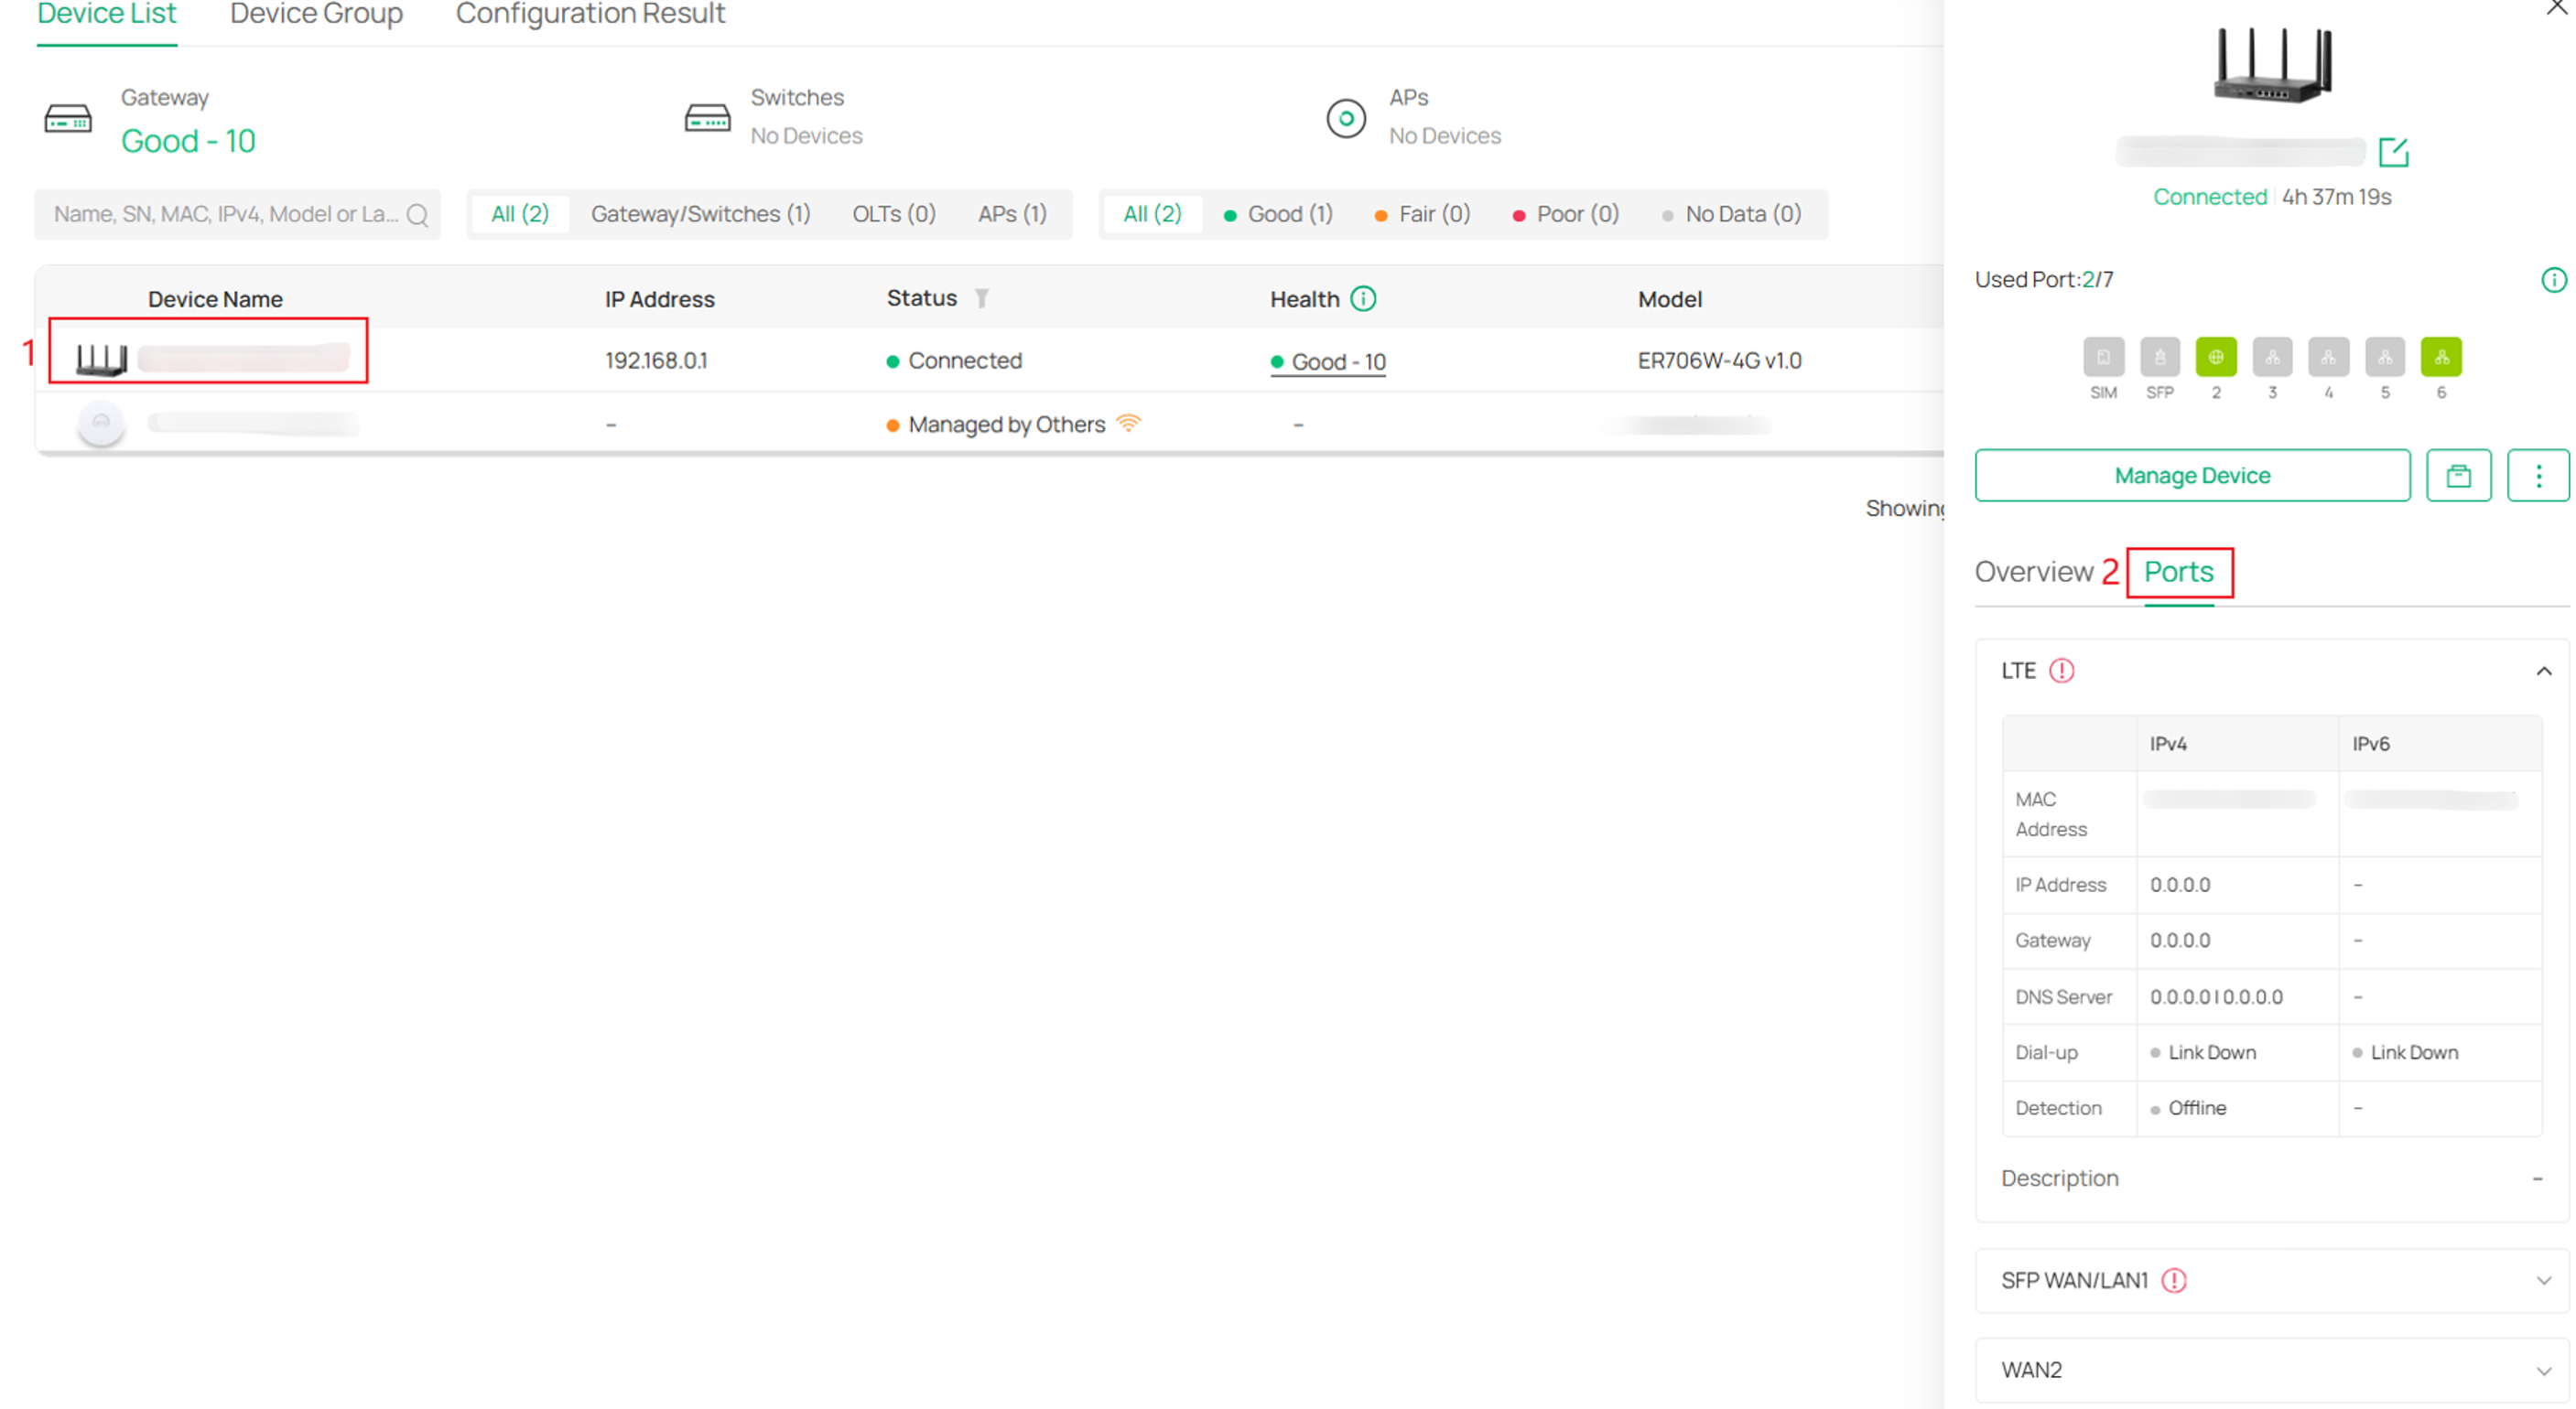
Task: Click the Switches summary icon
Action: tap(707, 119)
